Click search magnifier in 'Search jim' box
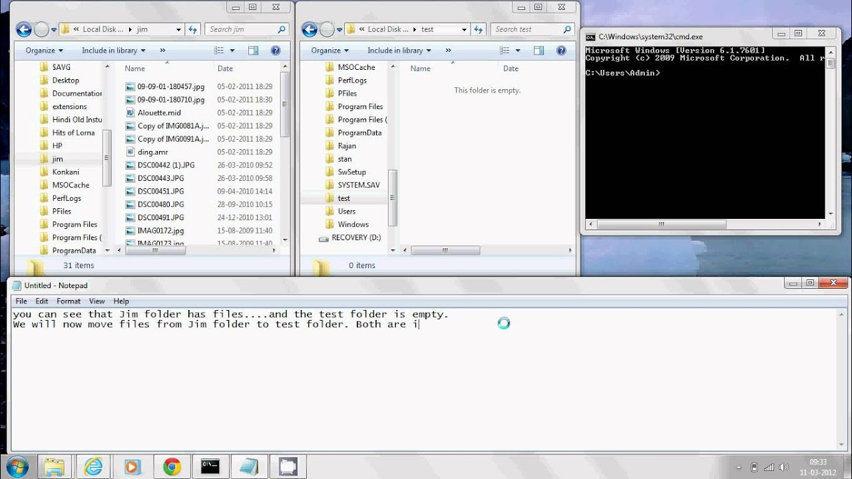Viewport: 852px width, 479px height. tap(282, 29)
